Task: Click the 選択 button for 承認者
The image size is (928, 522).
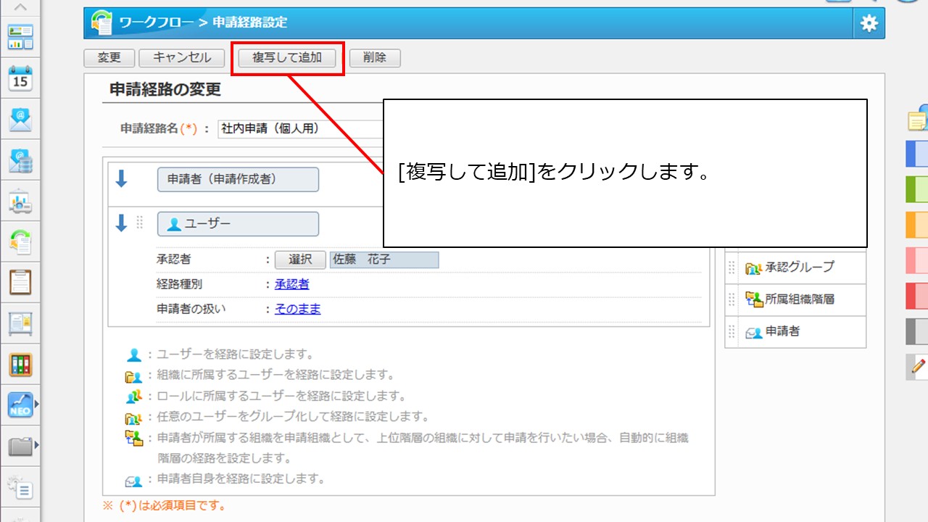Action: point(300,260)
